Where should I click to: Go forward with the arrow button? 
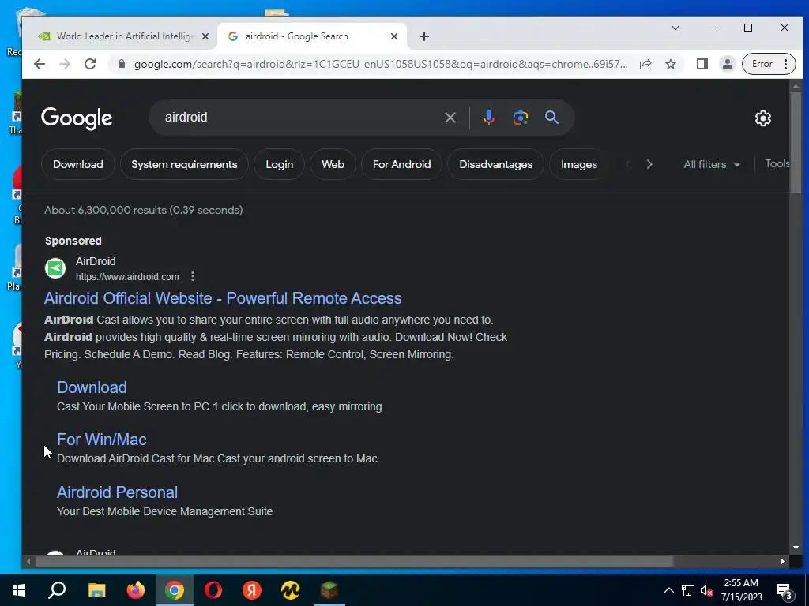point(65,64)
